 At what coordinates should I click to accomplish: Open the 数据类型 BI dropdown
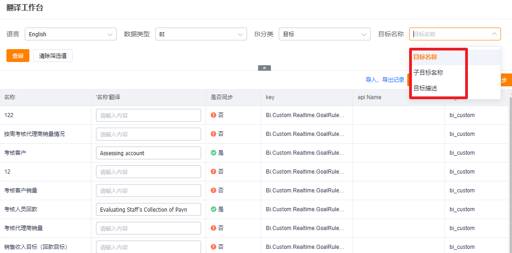201,34
